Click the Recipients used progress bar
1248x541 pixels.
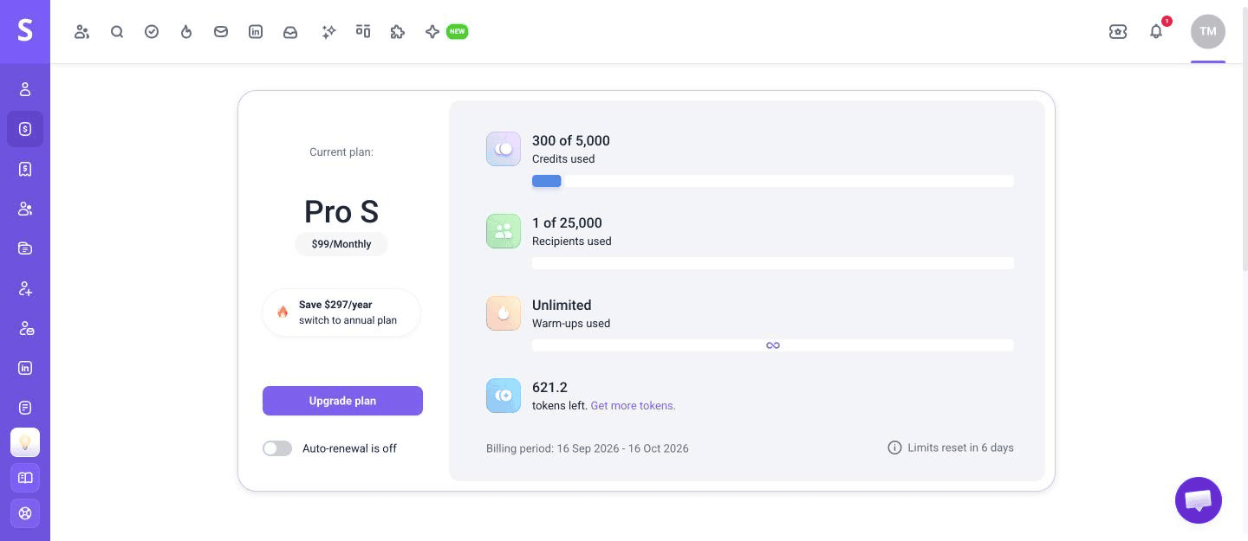pos(773,263)
